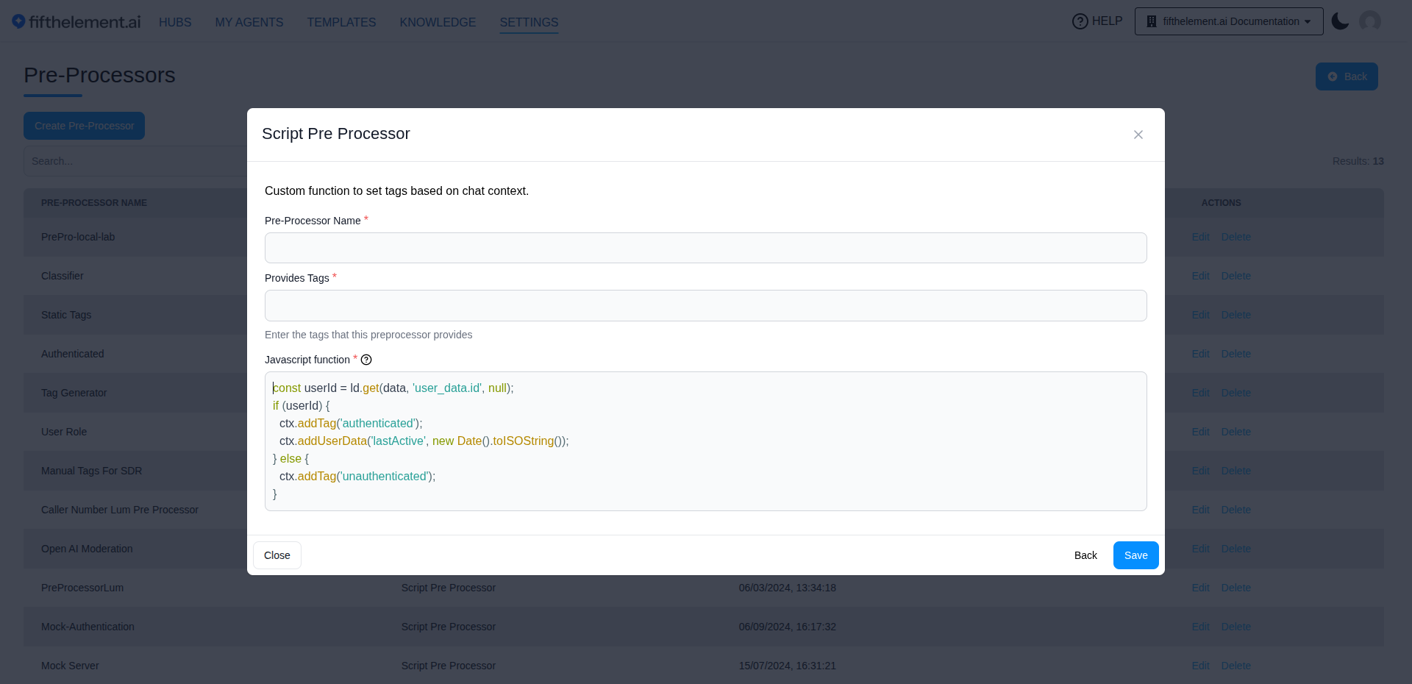Click the Javascript function help icon
This screenshot has width=1412, height=684.
point(366,360)
